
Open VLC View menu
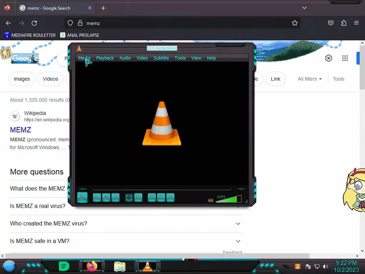pos(196,58)
